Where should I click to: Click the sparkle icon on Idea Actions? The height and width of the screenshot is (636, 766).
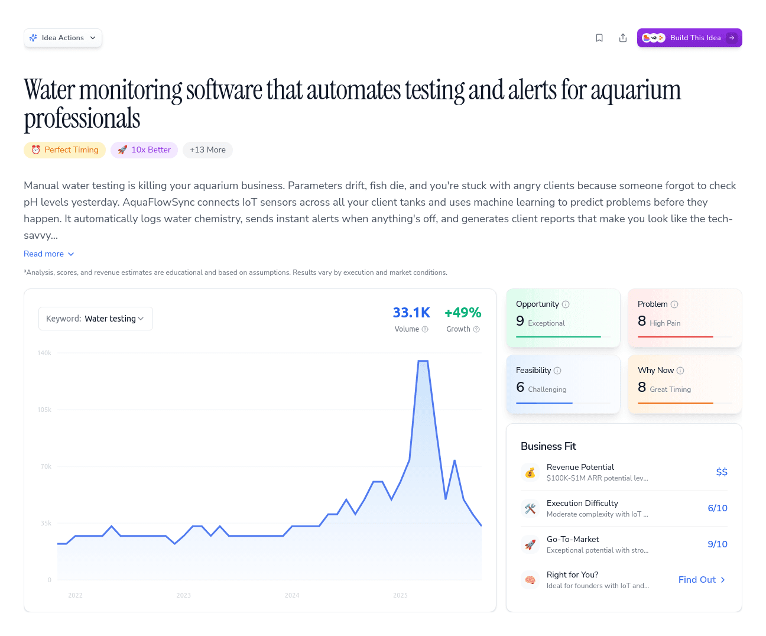(34, 37)
